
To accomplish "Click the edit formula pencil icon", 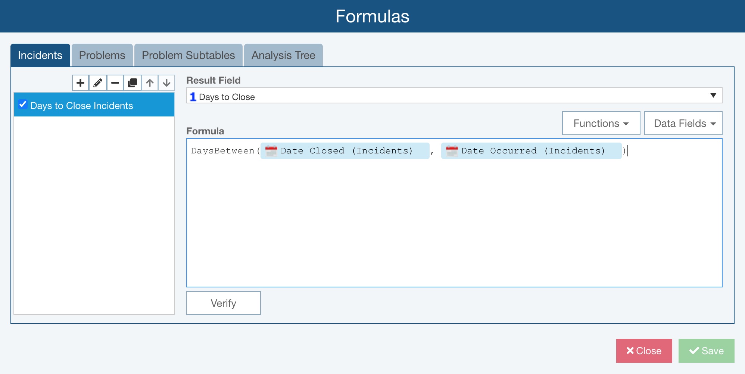I will [x=98, y=83].
